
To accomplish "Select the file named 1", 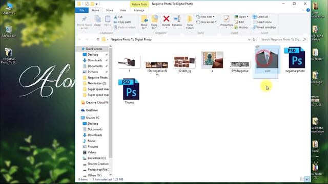I will [x=129, y=64].
